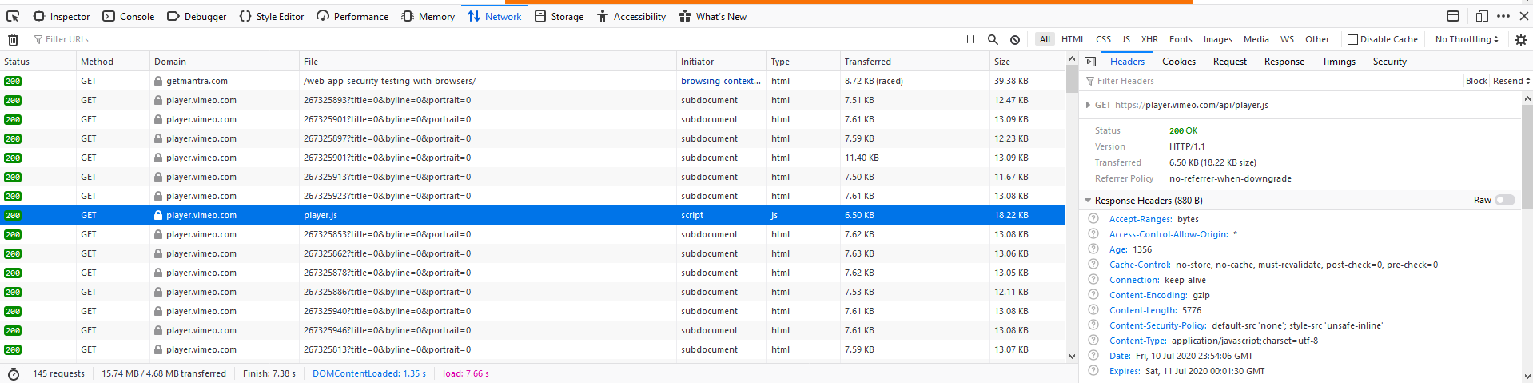The width and height of the screenshot is (1533, 383).
Task: Click help icon beside Expires header
Action: click(x=1093, y=371)
